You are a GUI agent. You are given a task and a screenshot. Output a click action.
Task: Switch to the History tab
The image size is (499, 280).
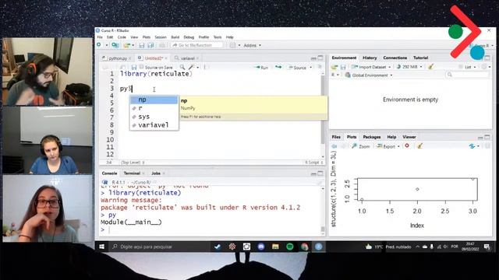370,58
